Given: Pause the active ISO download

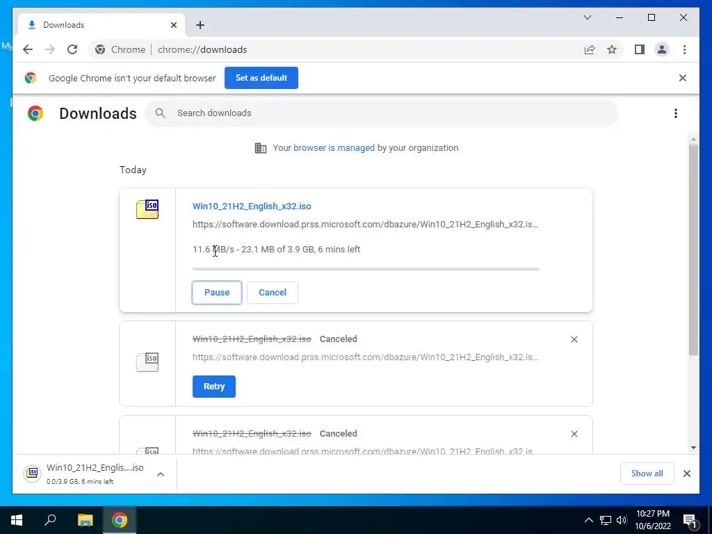Looking at the screenshot, I should point(217,293).
